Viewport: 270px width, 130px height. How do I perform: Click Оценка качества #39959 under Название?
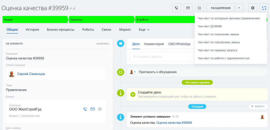pos(25,58)
